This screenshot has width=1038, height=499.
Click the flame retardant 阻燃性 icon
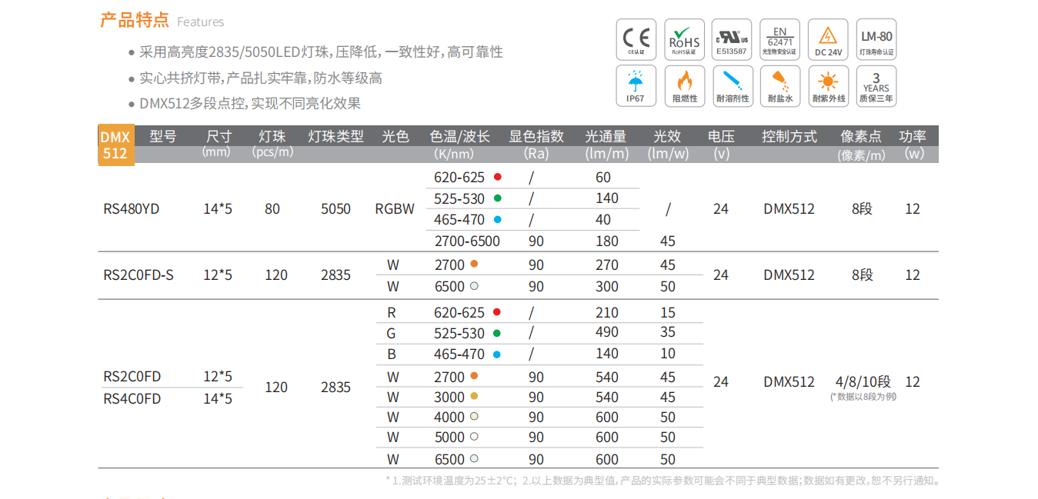[x=684, y=85]
